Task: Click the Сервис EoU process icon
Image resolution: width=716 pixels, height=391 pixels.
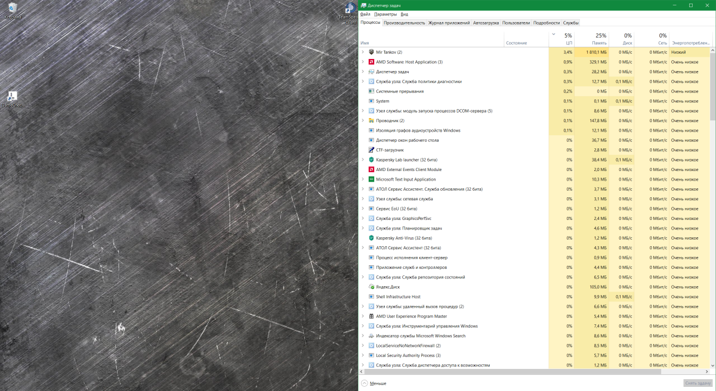Action: coord(371,209)
